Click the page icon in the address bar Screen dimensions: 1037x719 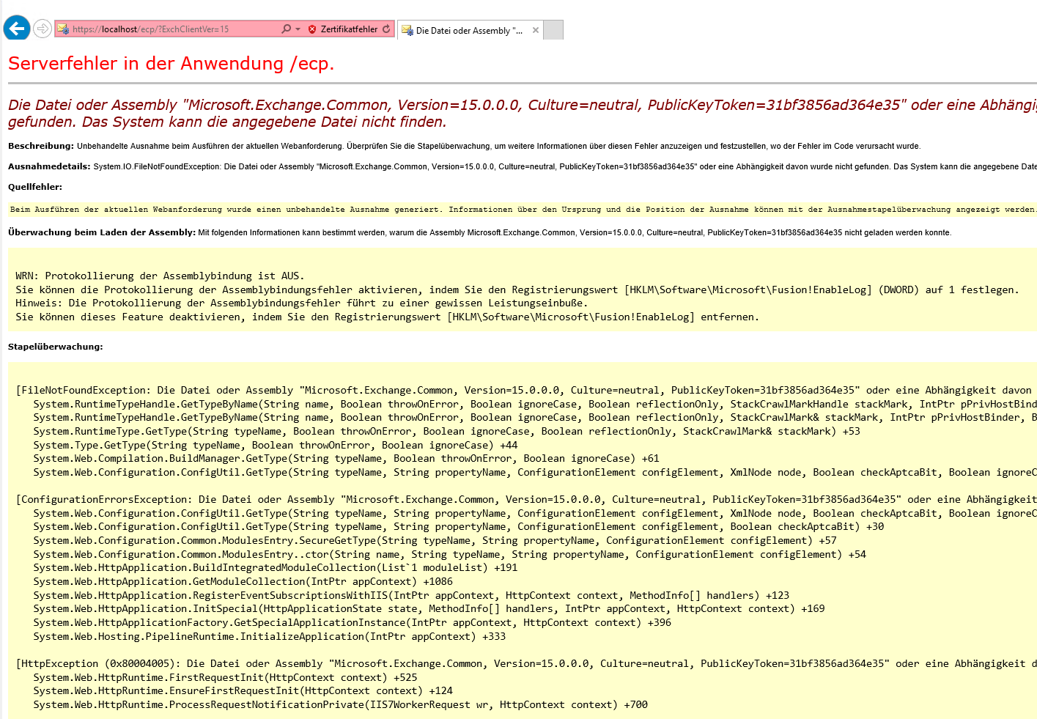(63, 29)
